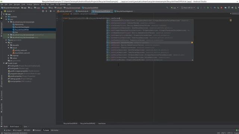Open the Build menu

point(43,4)
